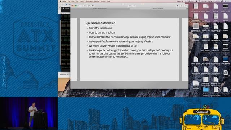
Task: Click the bullet about Formal mandate
Action: pos(130,37)
